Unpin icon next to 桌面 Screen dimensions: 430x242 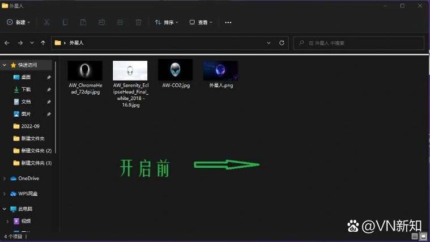pyautogui.click(x=49, y=78)
